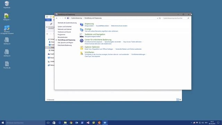Click Navigationseigenschaften link

coord(93,36)
